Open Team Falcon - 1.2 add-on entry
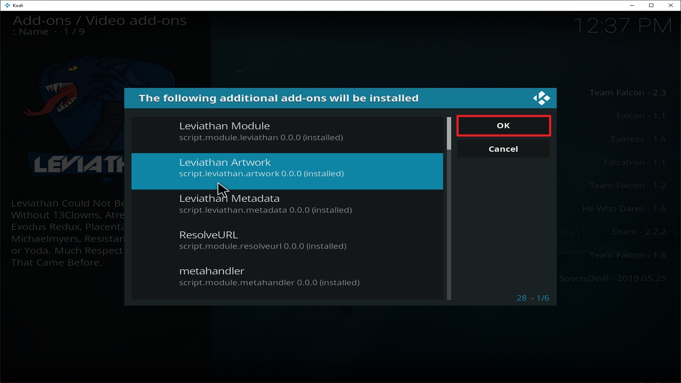The height and width of the screenshot is (383, 681). point(627,185)
